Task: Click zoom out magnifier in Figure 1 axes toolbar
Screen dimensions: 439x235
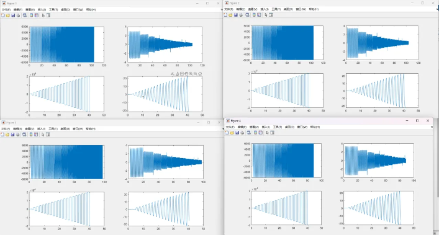Action: coord(196,74)
